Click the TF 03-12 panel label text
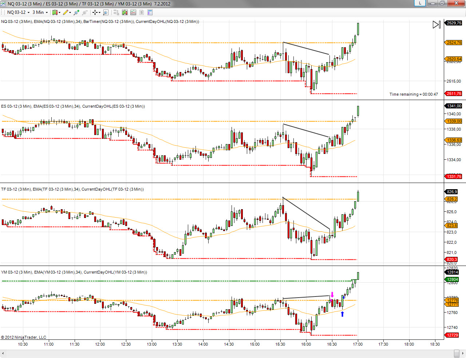The width and height of the screenshot is (466, 358). point(72,189)
